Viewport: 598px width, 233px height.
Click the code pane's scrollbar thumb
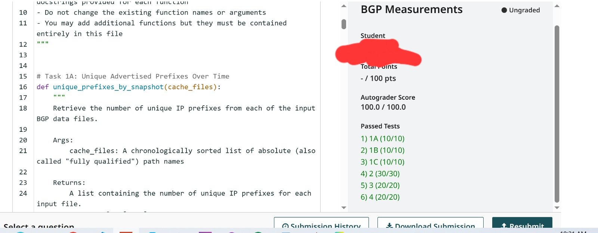(x=344, y=24)
